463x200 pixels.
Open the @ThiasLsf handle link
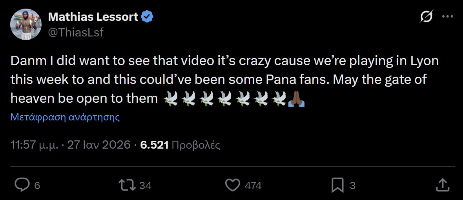76,32
